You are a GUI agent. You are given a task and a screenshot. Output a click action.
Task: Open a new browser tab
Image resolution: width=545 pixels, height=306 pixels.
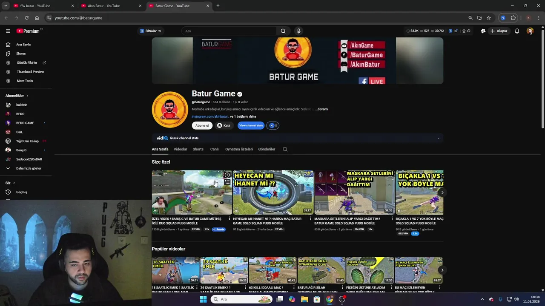tap(218, 6)
